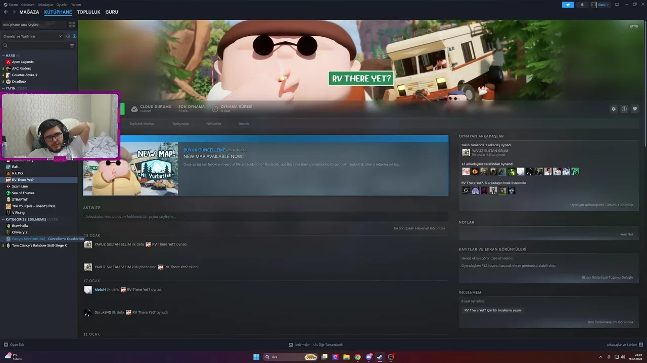This screenshot has height=363, width=647.
Task: Switch to collections grid view icon
Action: tap(72, 24)
